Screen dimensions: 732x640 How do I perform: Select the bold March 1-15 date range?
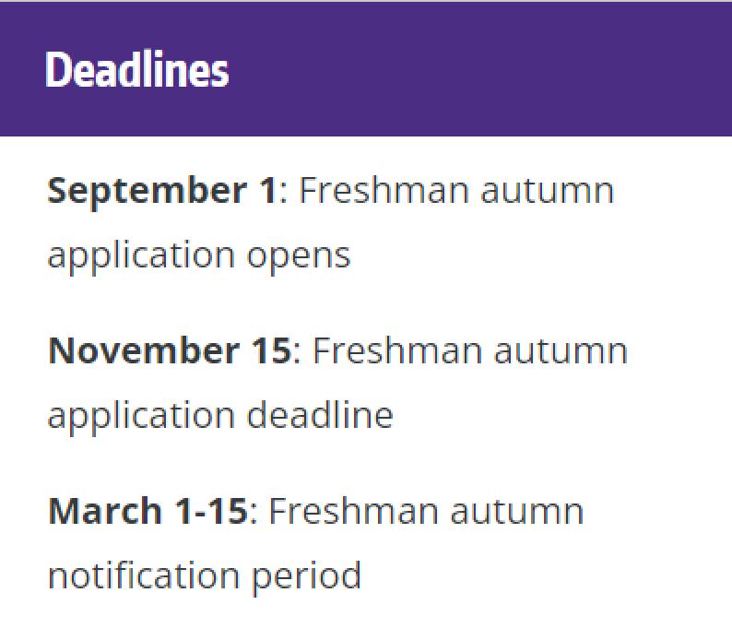148,511
